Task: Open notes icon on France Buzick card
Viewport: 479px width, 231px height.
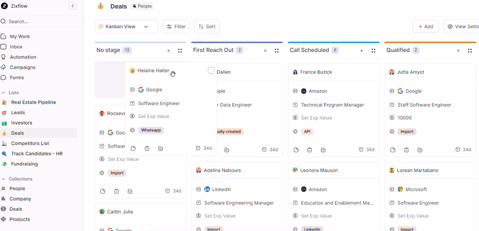Action: click(x=296, y=150)
